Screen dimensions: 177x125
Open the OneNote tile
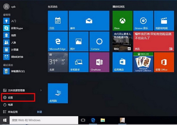coord(99,62)
